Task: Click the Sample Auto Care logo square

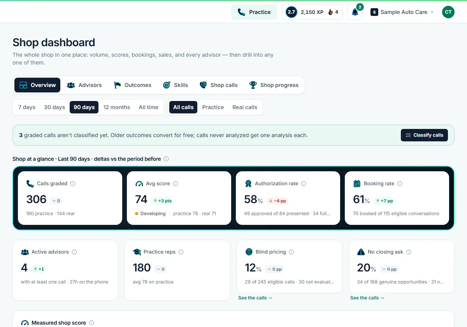Action: pyautogui.click(x=374, y=12)
